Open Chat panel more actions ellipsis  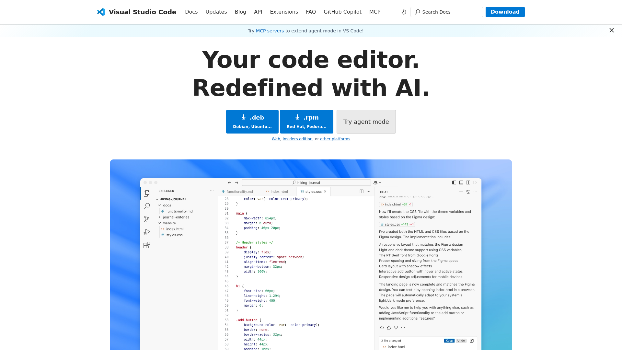475,192
